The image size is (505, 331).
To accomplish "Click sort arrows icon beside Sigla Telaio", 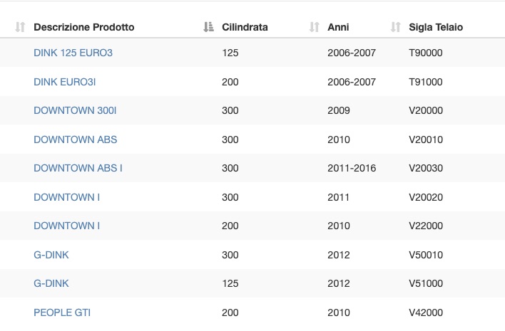I will pyautogui.click(x=395, y=27).
